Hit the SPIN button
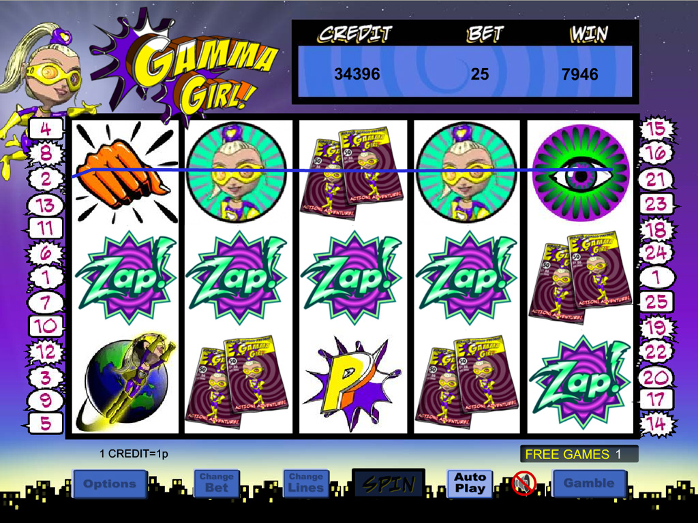This screenshot has height=523, width=698. tap(388, 483)
